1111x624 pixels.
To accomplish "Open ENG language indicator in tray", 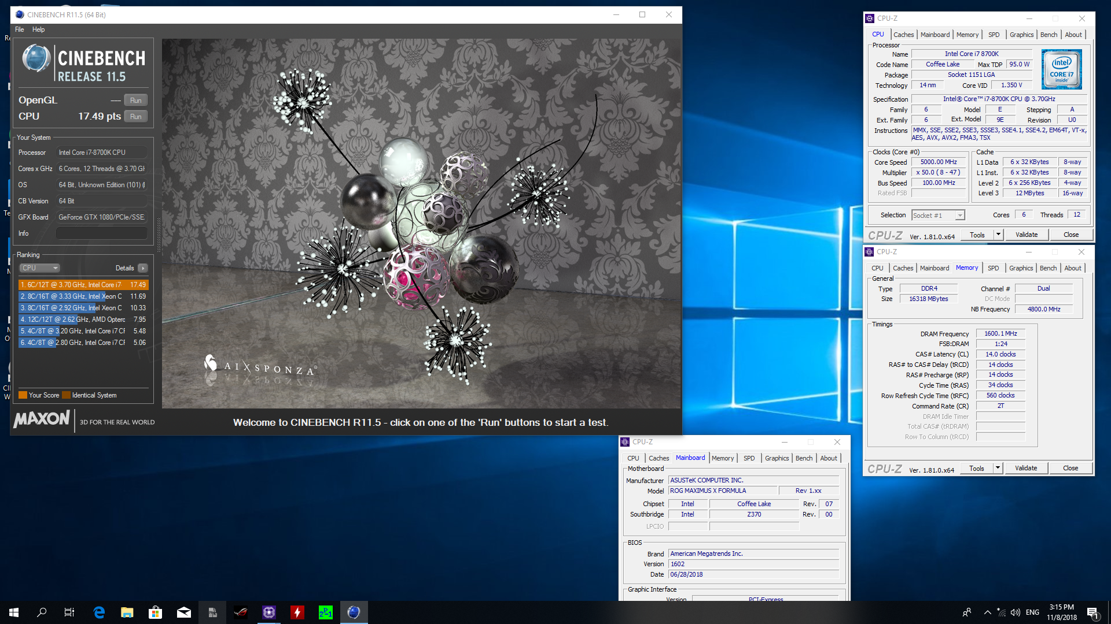I will [x=1033, y=612].
